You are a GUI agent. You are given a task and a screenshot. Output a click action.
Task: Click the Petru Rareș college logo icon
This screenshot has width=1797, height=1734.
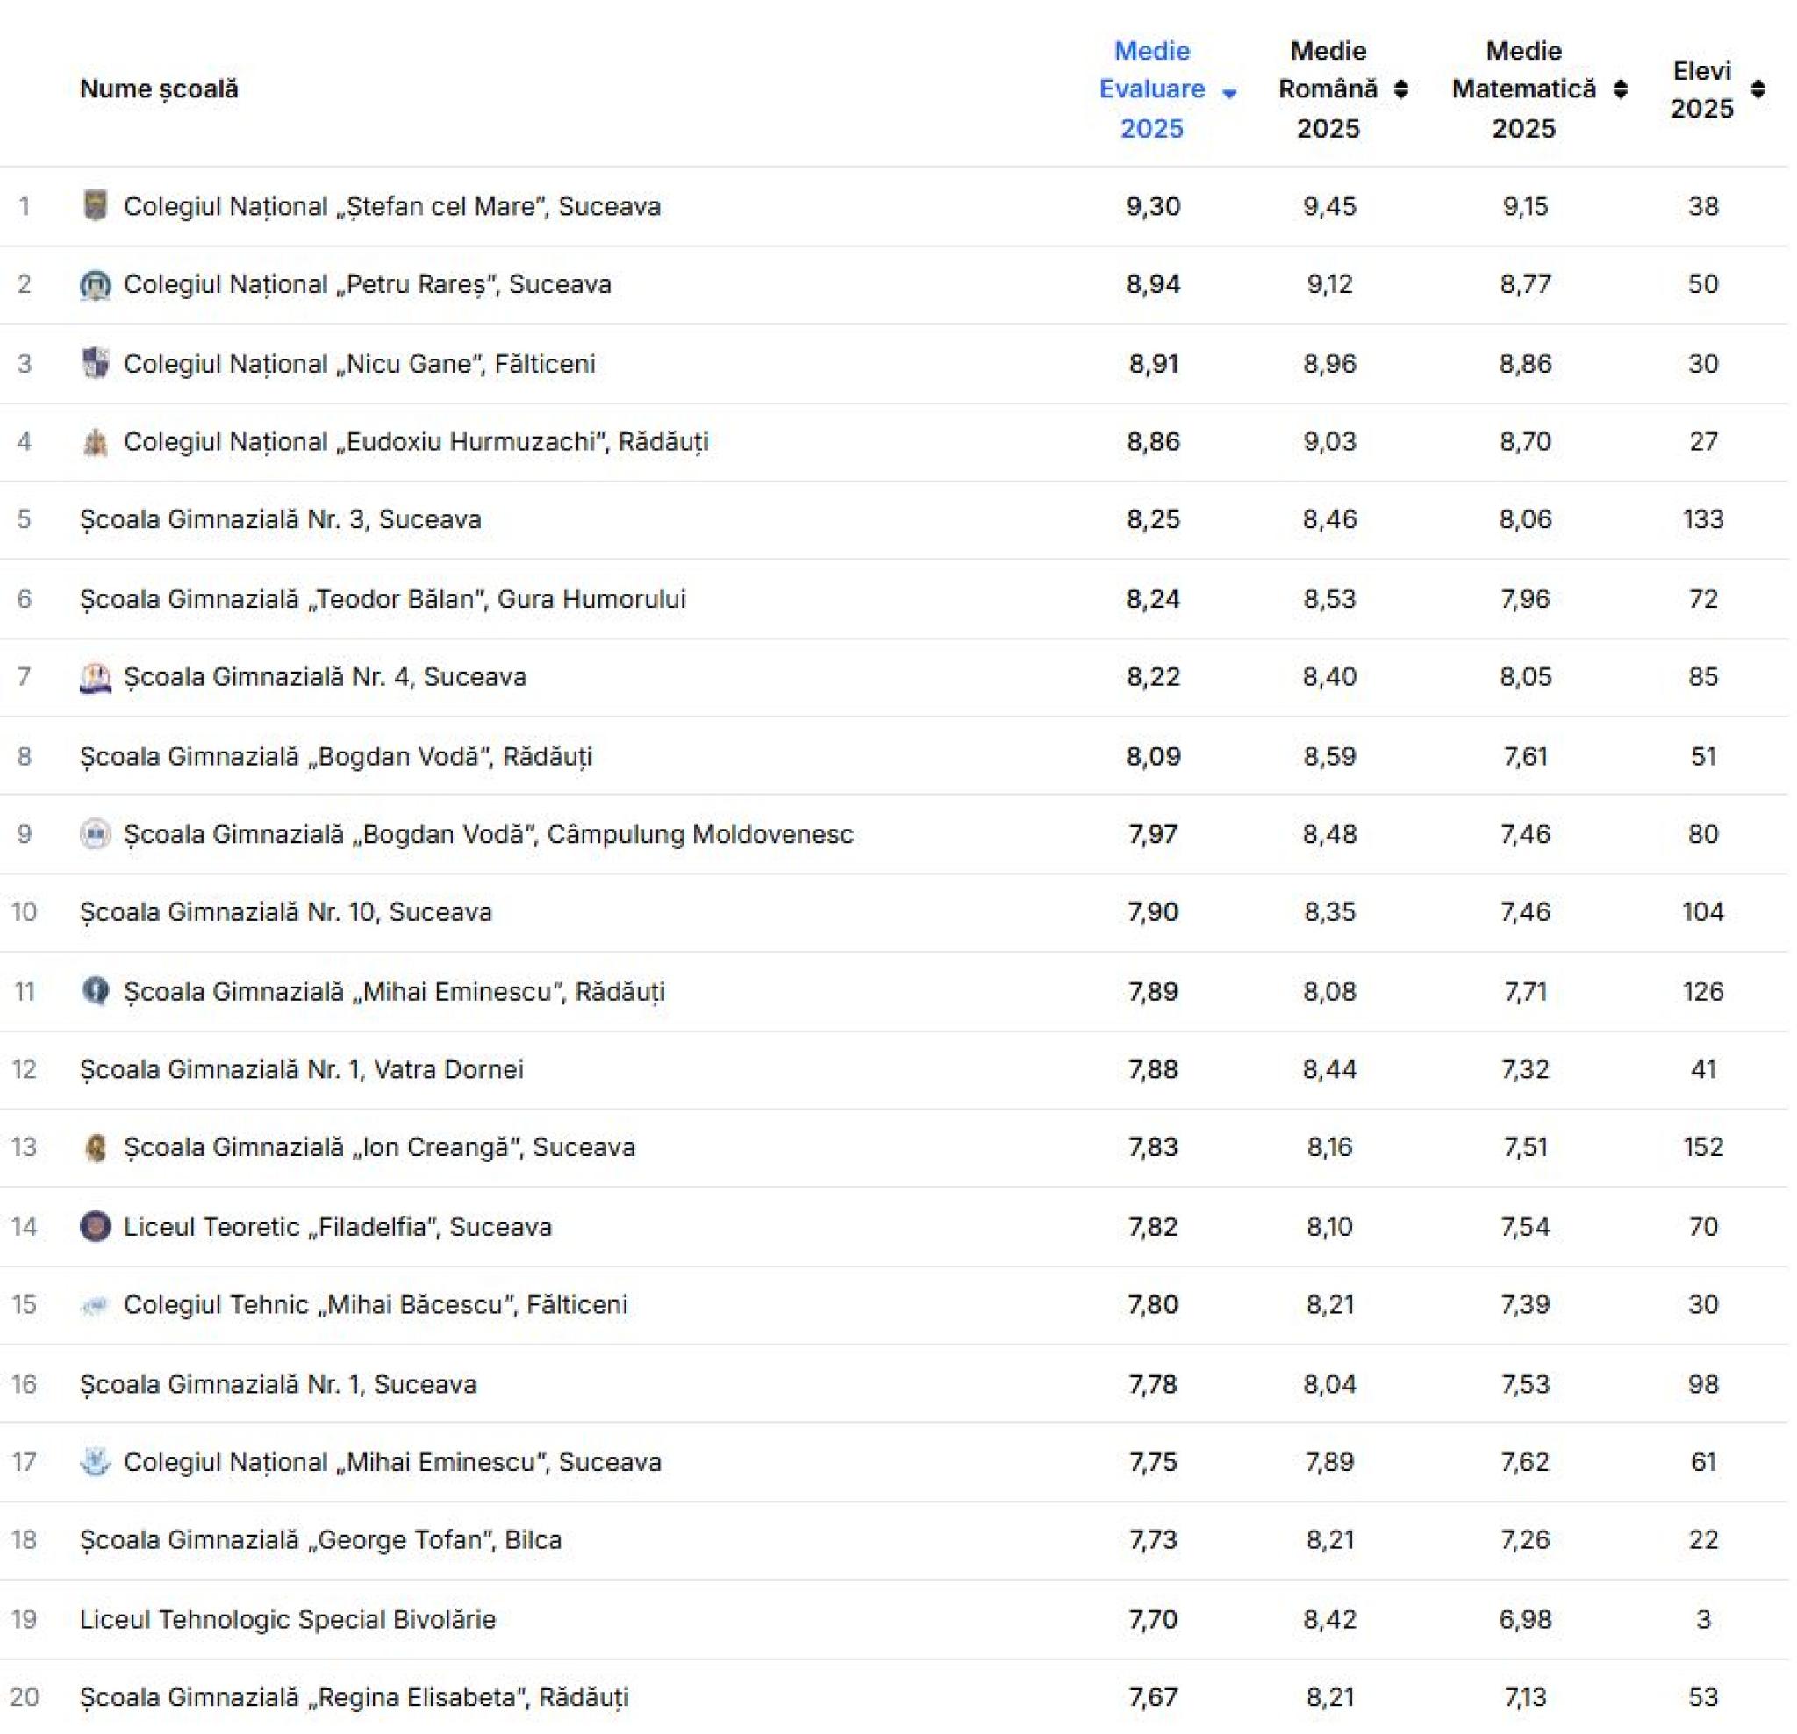(96, 285)
